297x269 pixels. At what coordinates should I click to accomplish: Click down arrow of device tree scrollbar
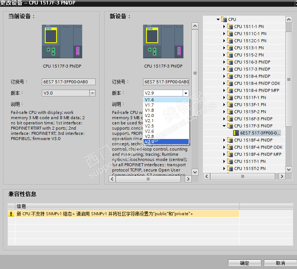(x=288, y=169)
